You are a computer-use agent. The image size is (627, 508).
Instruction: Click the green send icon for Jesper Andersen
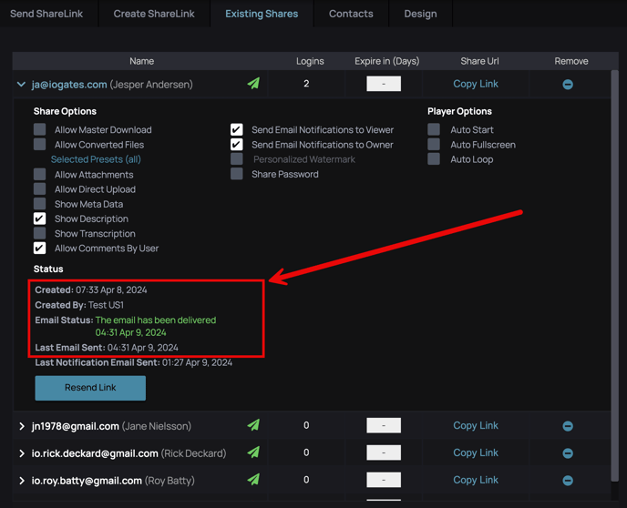coord(253,84)
